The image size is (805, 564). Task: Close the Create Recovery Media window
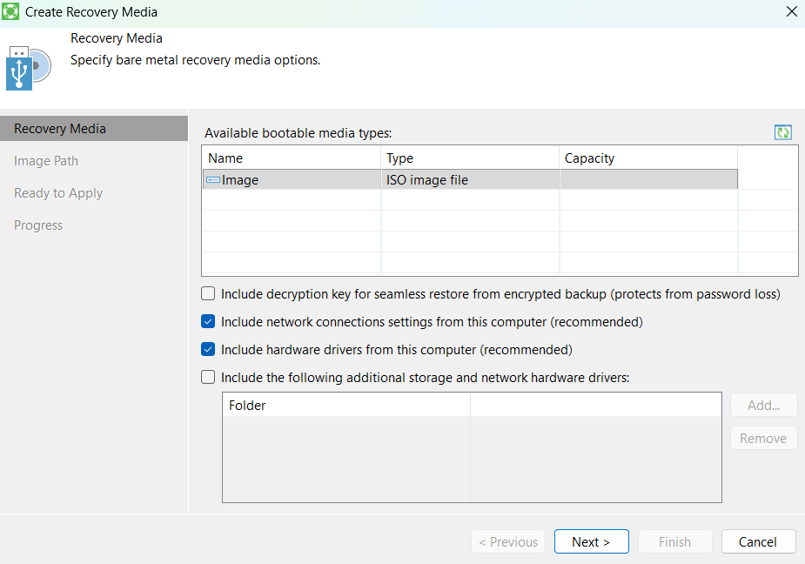[791, 13]
